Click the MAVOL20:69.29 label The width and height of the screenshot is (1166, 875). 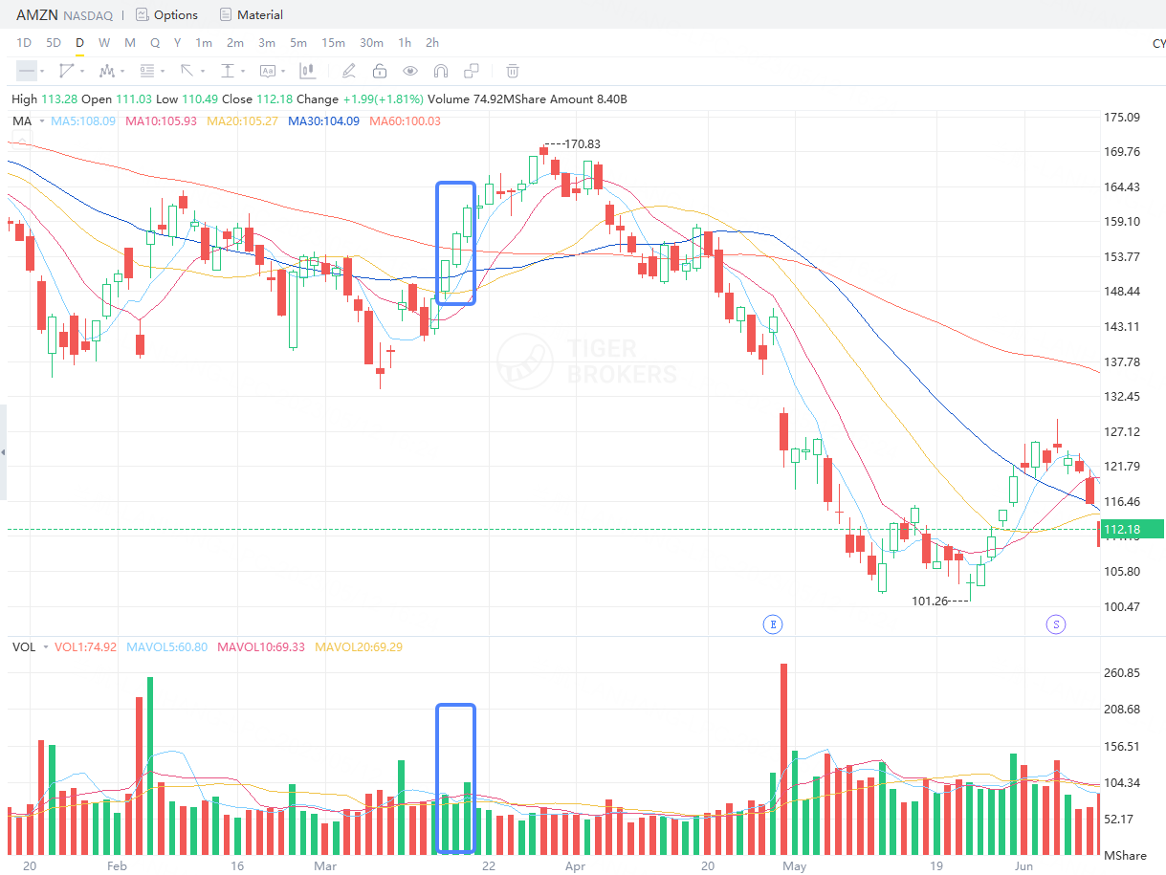tap(359, 647)
